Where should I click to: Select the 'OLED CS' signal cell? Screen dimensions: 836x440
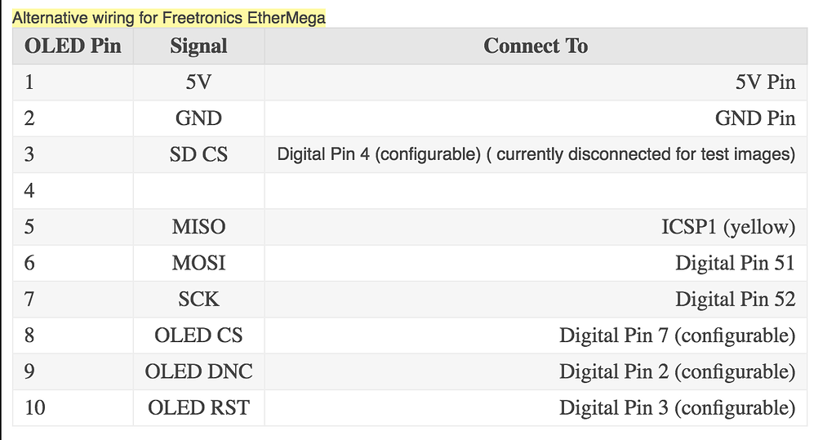(x=198, y=335)
